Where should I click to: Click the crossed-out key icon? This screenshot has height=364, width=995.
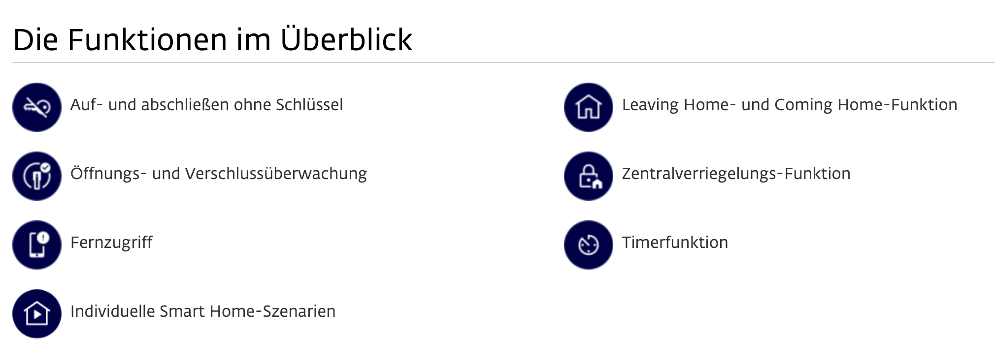pos(37,107)
